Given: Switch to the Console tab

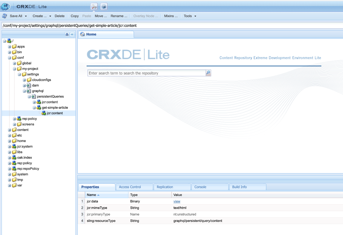Looking at the screenshot, I should 210,187.
